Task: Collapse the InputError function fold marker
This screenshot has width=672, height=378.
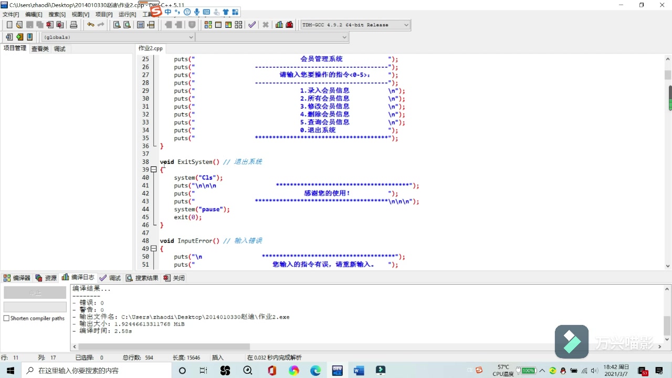Action: click(153, 248)
